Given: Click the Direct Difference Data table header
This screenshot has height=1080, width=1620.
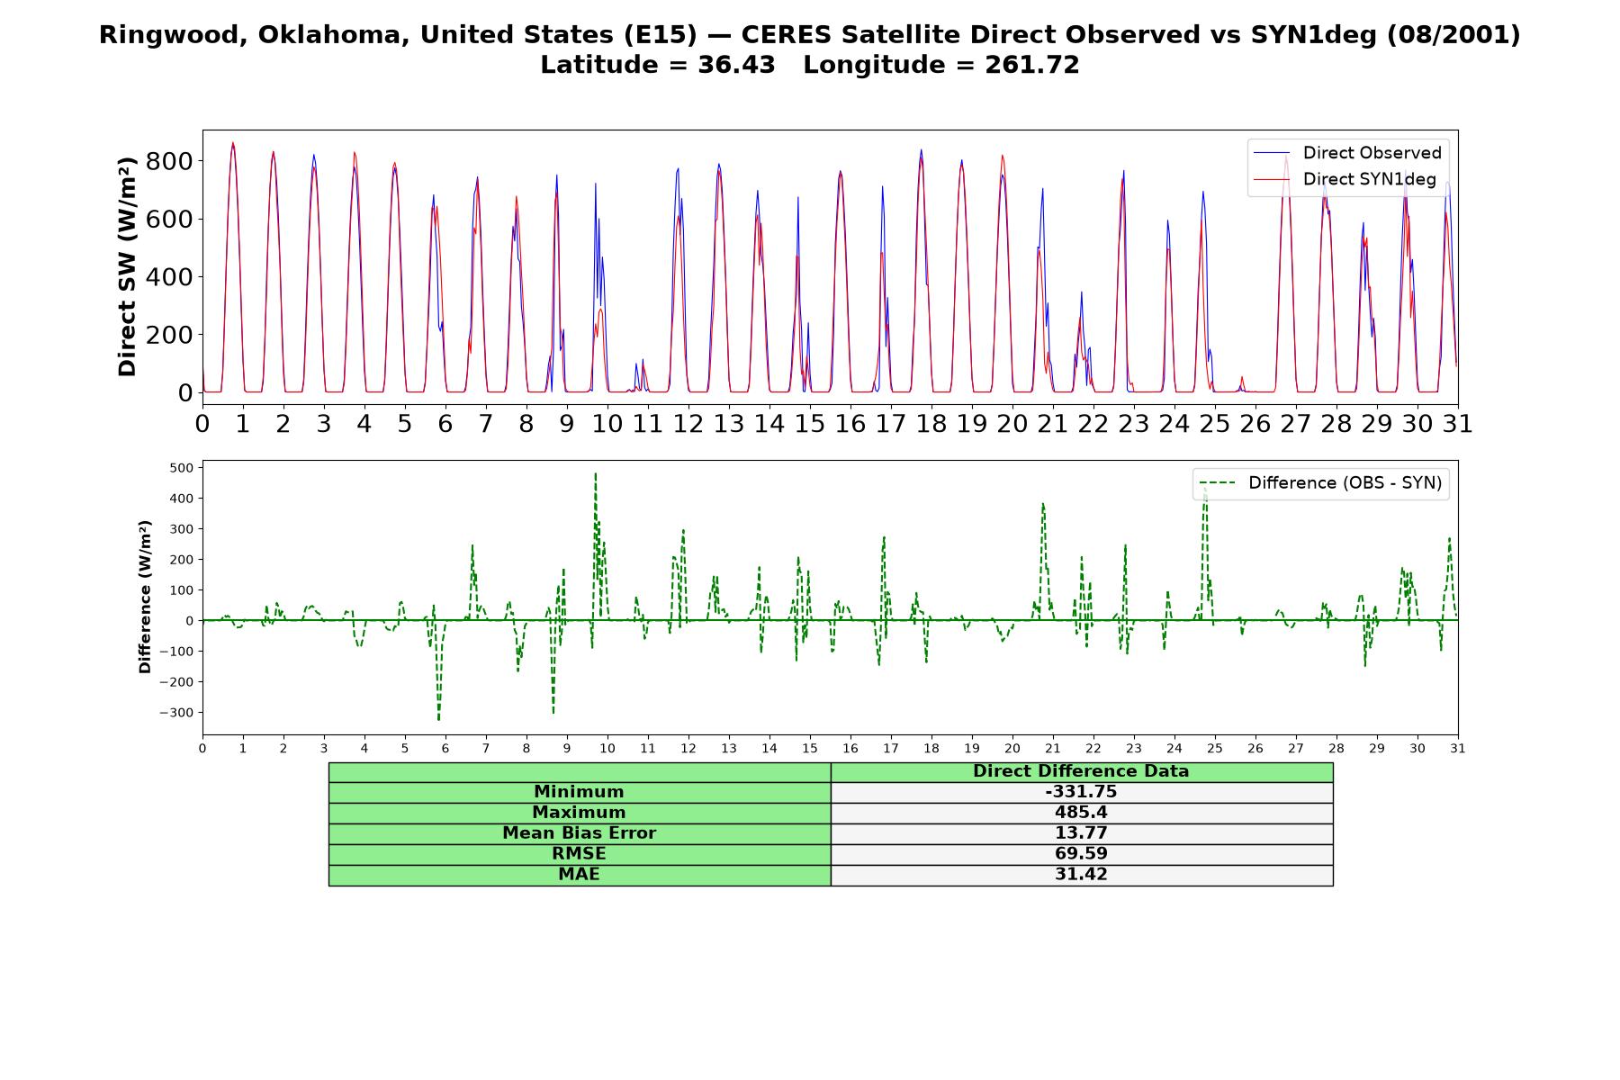Looking at the screenshot, I should pyautogui.click(x=1082, y=771).
